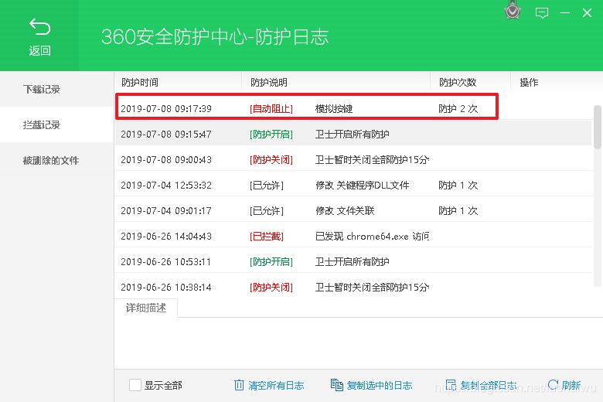Screen dimensions: 603x402
Task: Click [防护开启] in the 09:15:47 row
Action: (271, 135)
